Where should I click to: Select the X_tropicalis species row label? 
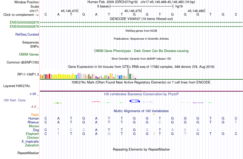(30, 142)
